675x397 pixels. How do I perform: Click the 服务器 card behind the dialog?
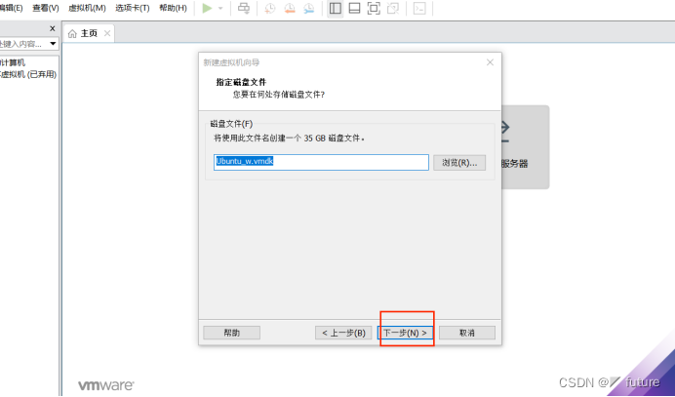[x=525, y=147]
